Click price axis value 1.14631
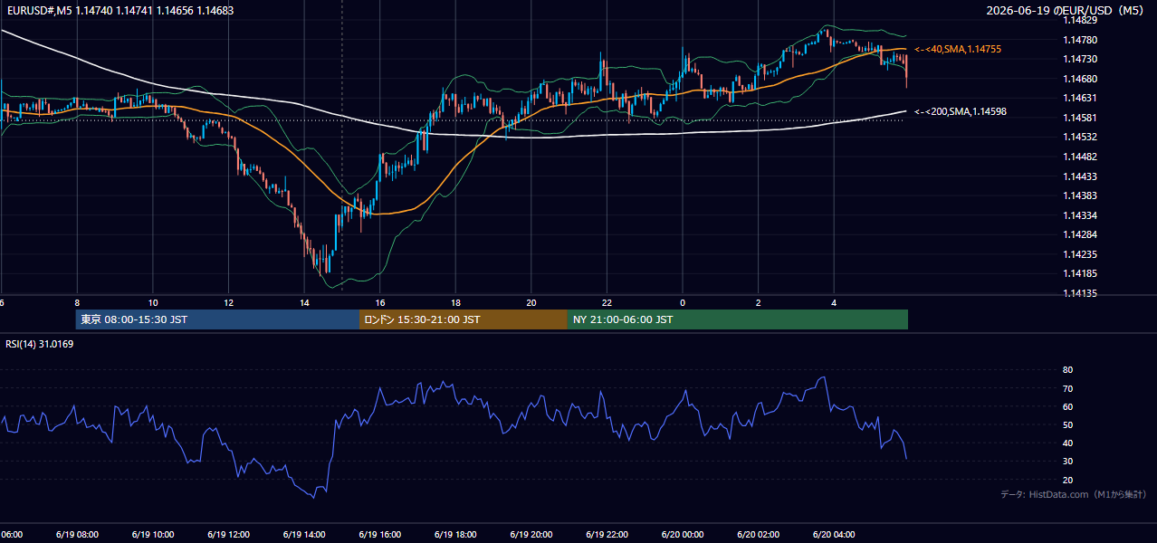The height and width of the screenshot is (543, 1157). pos(1079,98)
